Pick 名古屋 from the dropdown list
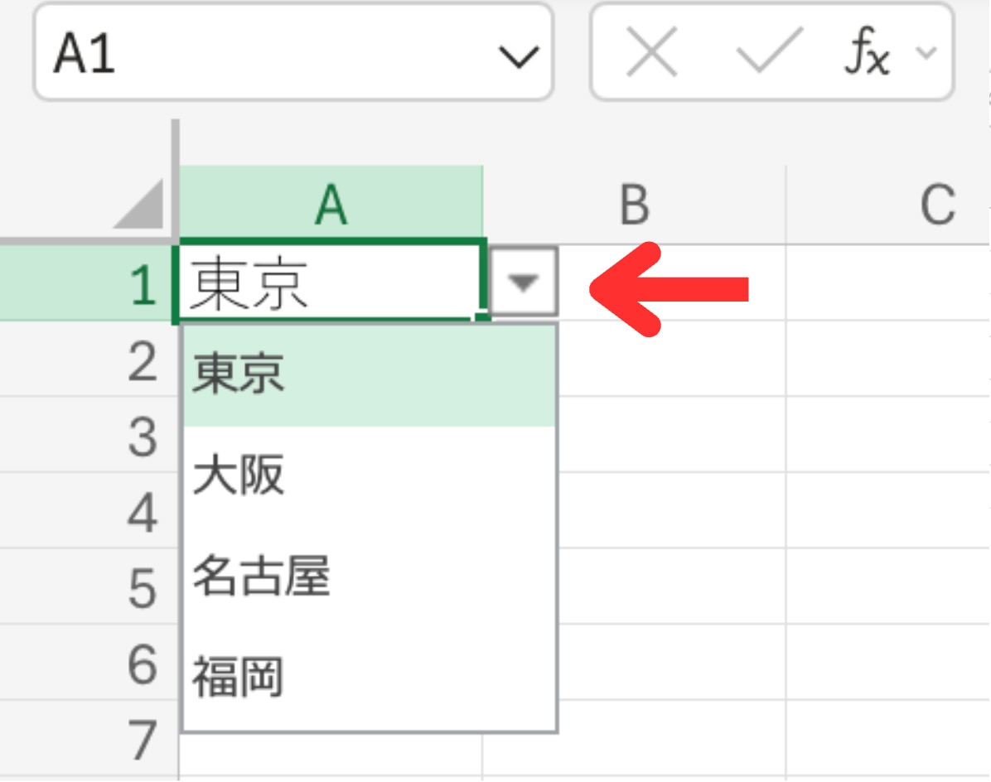Screen dimensions: 991x782 click(x=369, y=577)
